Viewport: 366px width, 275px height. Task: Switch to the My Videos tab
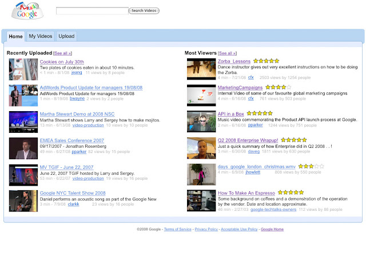(41, 36)
